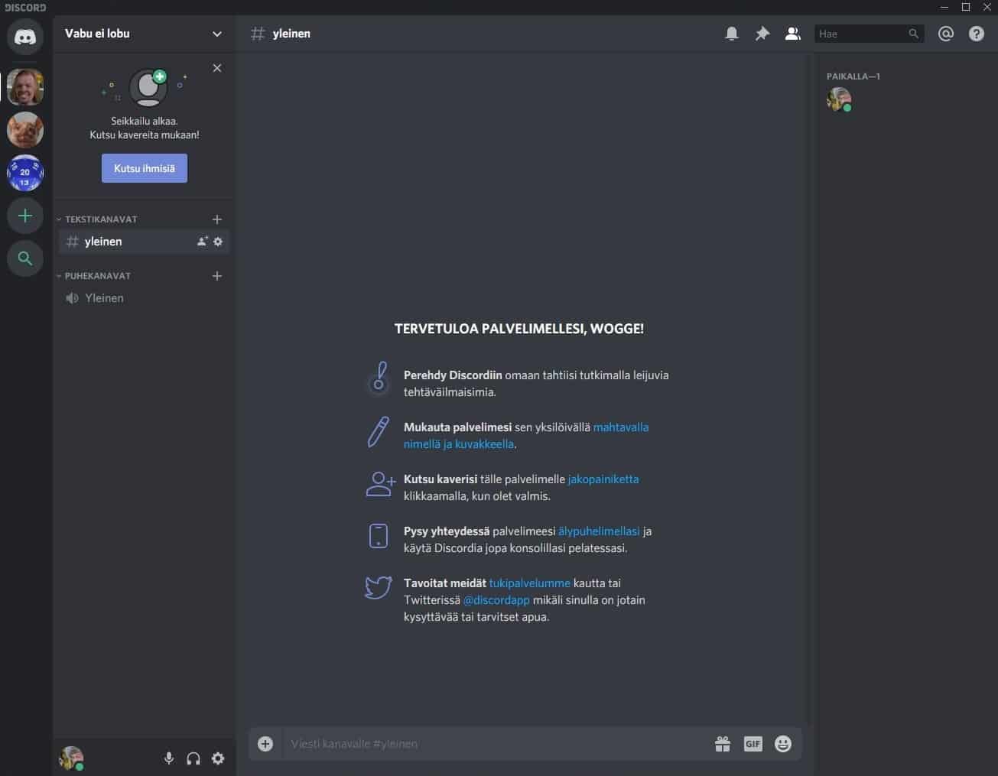
Task: Click the phone icon beside Pysy yhteydessä
Action: 379,536
